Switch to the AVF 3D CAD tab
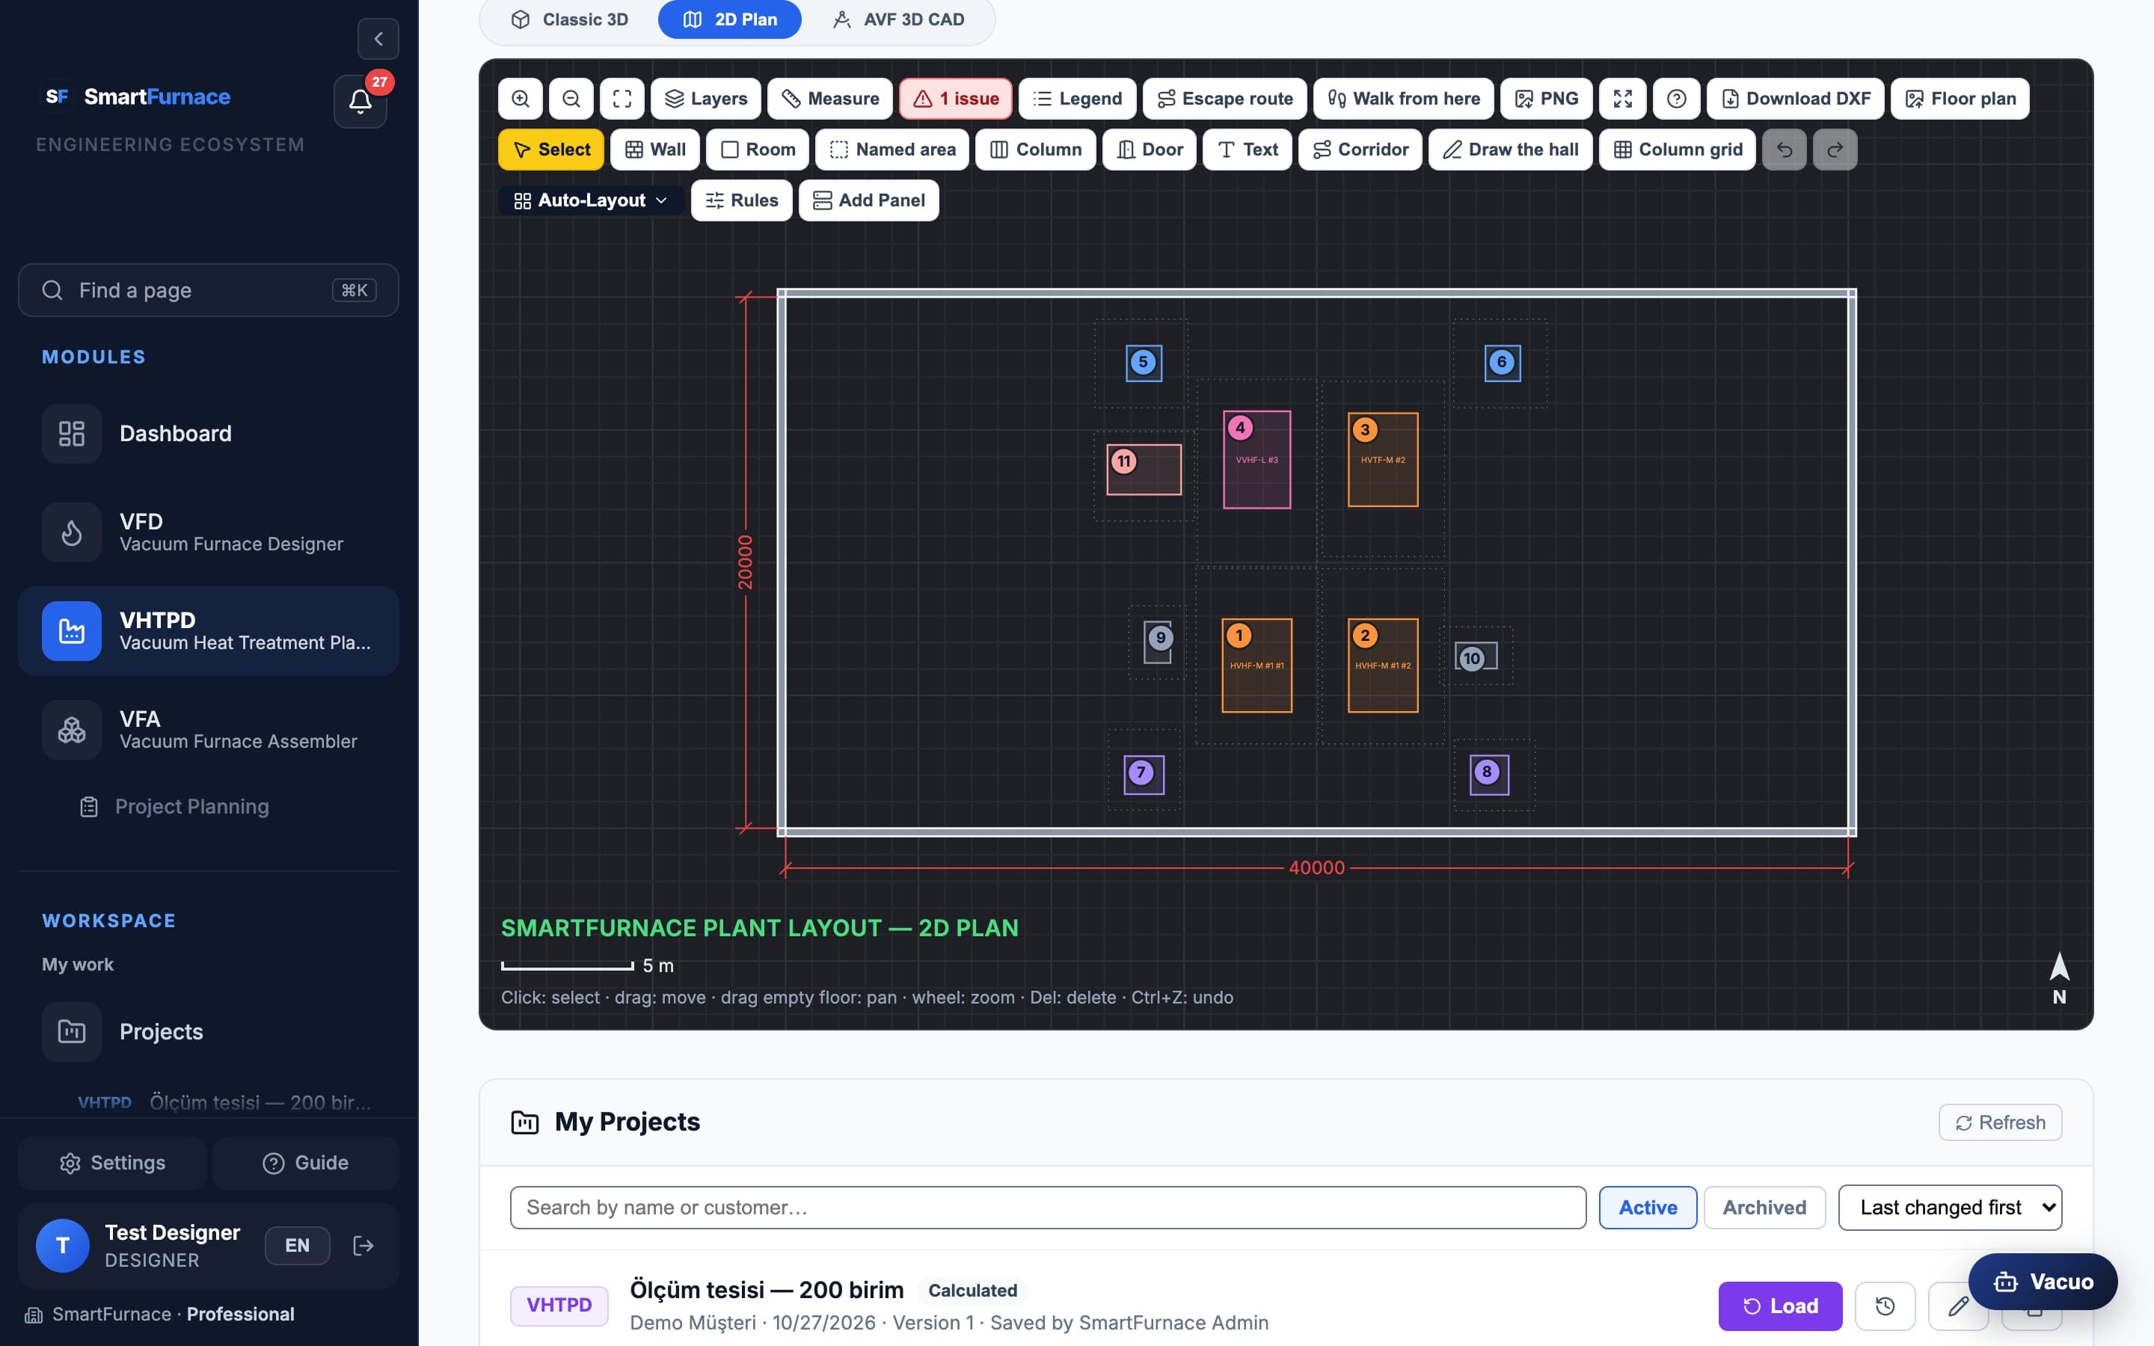 click(x=899, y=19)
